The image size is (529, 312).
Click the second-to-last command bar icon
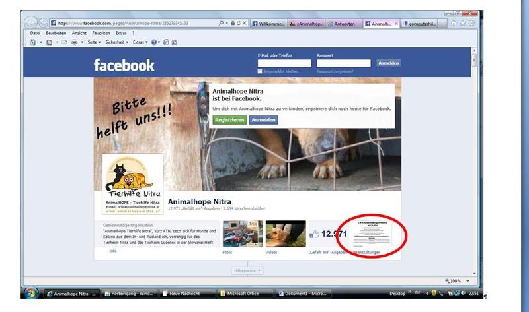pyautogui.click(x=166, y=42)
